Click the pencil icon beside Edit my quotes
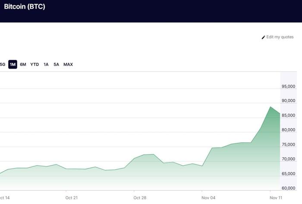The height and width of the screenshot is (204, 302). (x=263, y=38)
